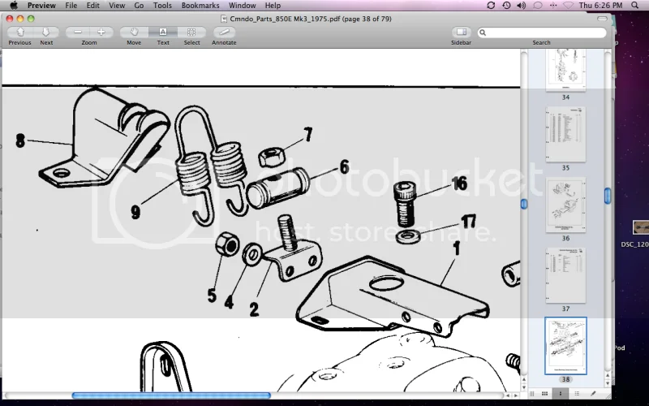649x406 pixels.
Task: Show annotations view with sidebar pencil icon
Action: pyautogui.click(x=593, y=393)
